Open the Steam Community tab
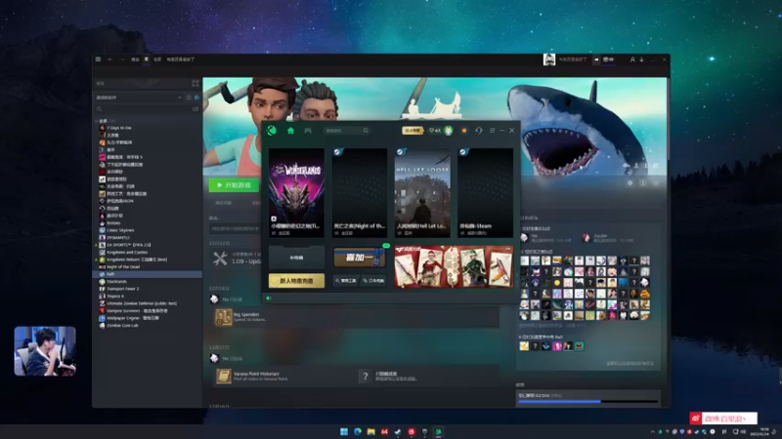Viewport: 782px width, 439px height. click(x=157, y=60)
